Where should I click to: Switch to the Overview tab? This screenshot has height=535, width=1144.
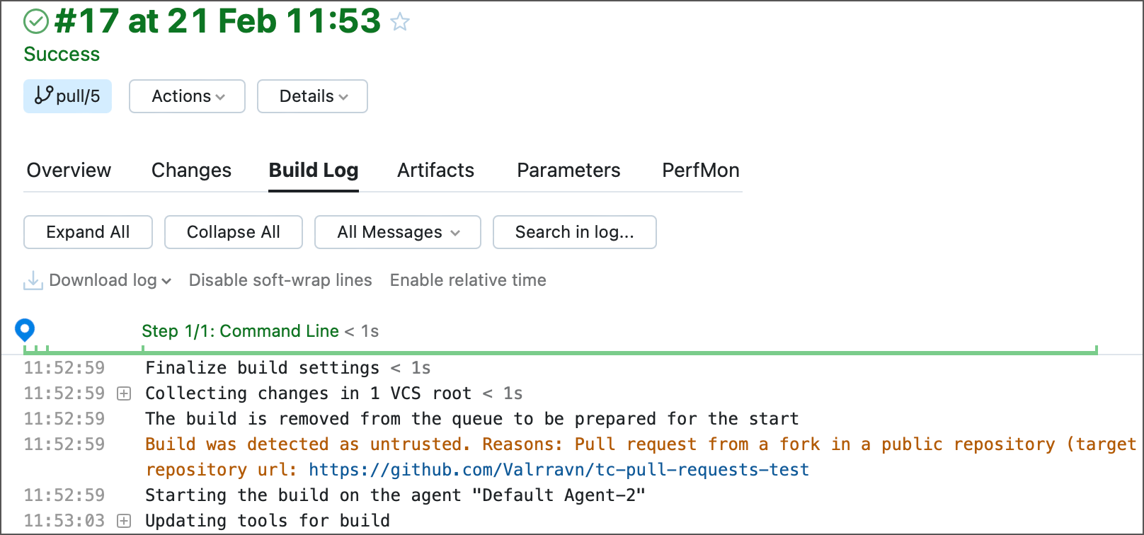[x=69, y=171]
